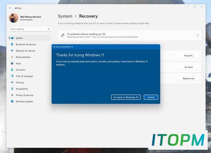Confirm Go back to Windows 10

click(126, 97)
